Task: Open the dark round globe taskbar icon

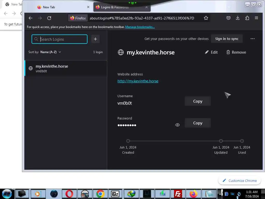Action: tap(54, 194)
